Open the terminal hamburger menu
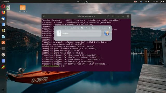166x93 pixels. coord(113,16)
